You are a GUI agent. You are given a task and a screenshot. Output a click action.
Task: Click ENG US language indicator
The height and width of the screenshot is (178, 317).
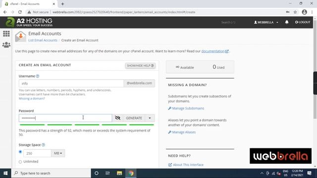pyautogui.click(x=285, y=173)
